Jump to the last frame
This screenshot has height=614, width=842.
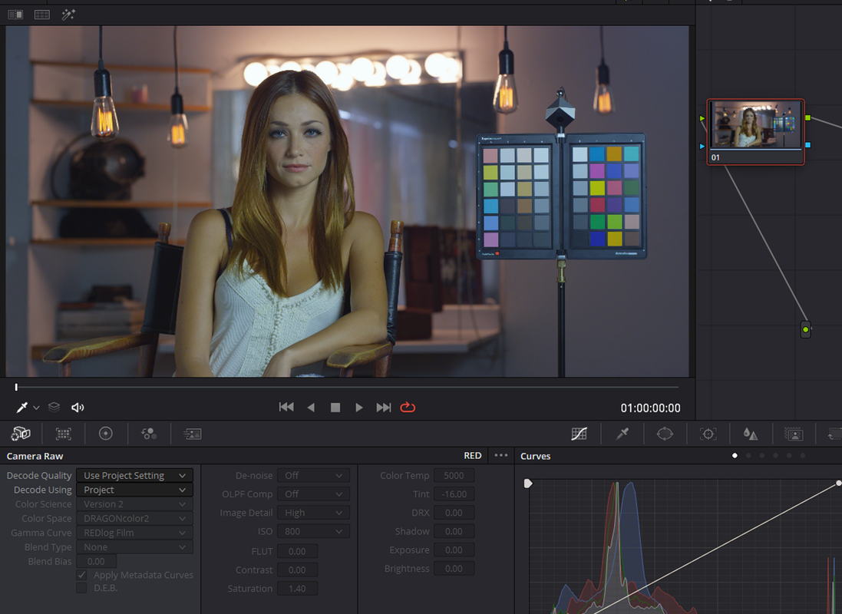(x=384, y=408)
